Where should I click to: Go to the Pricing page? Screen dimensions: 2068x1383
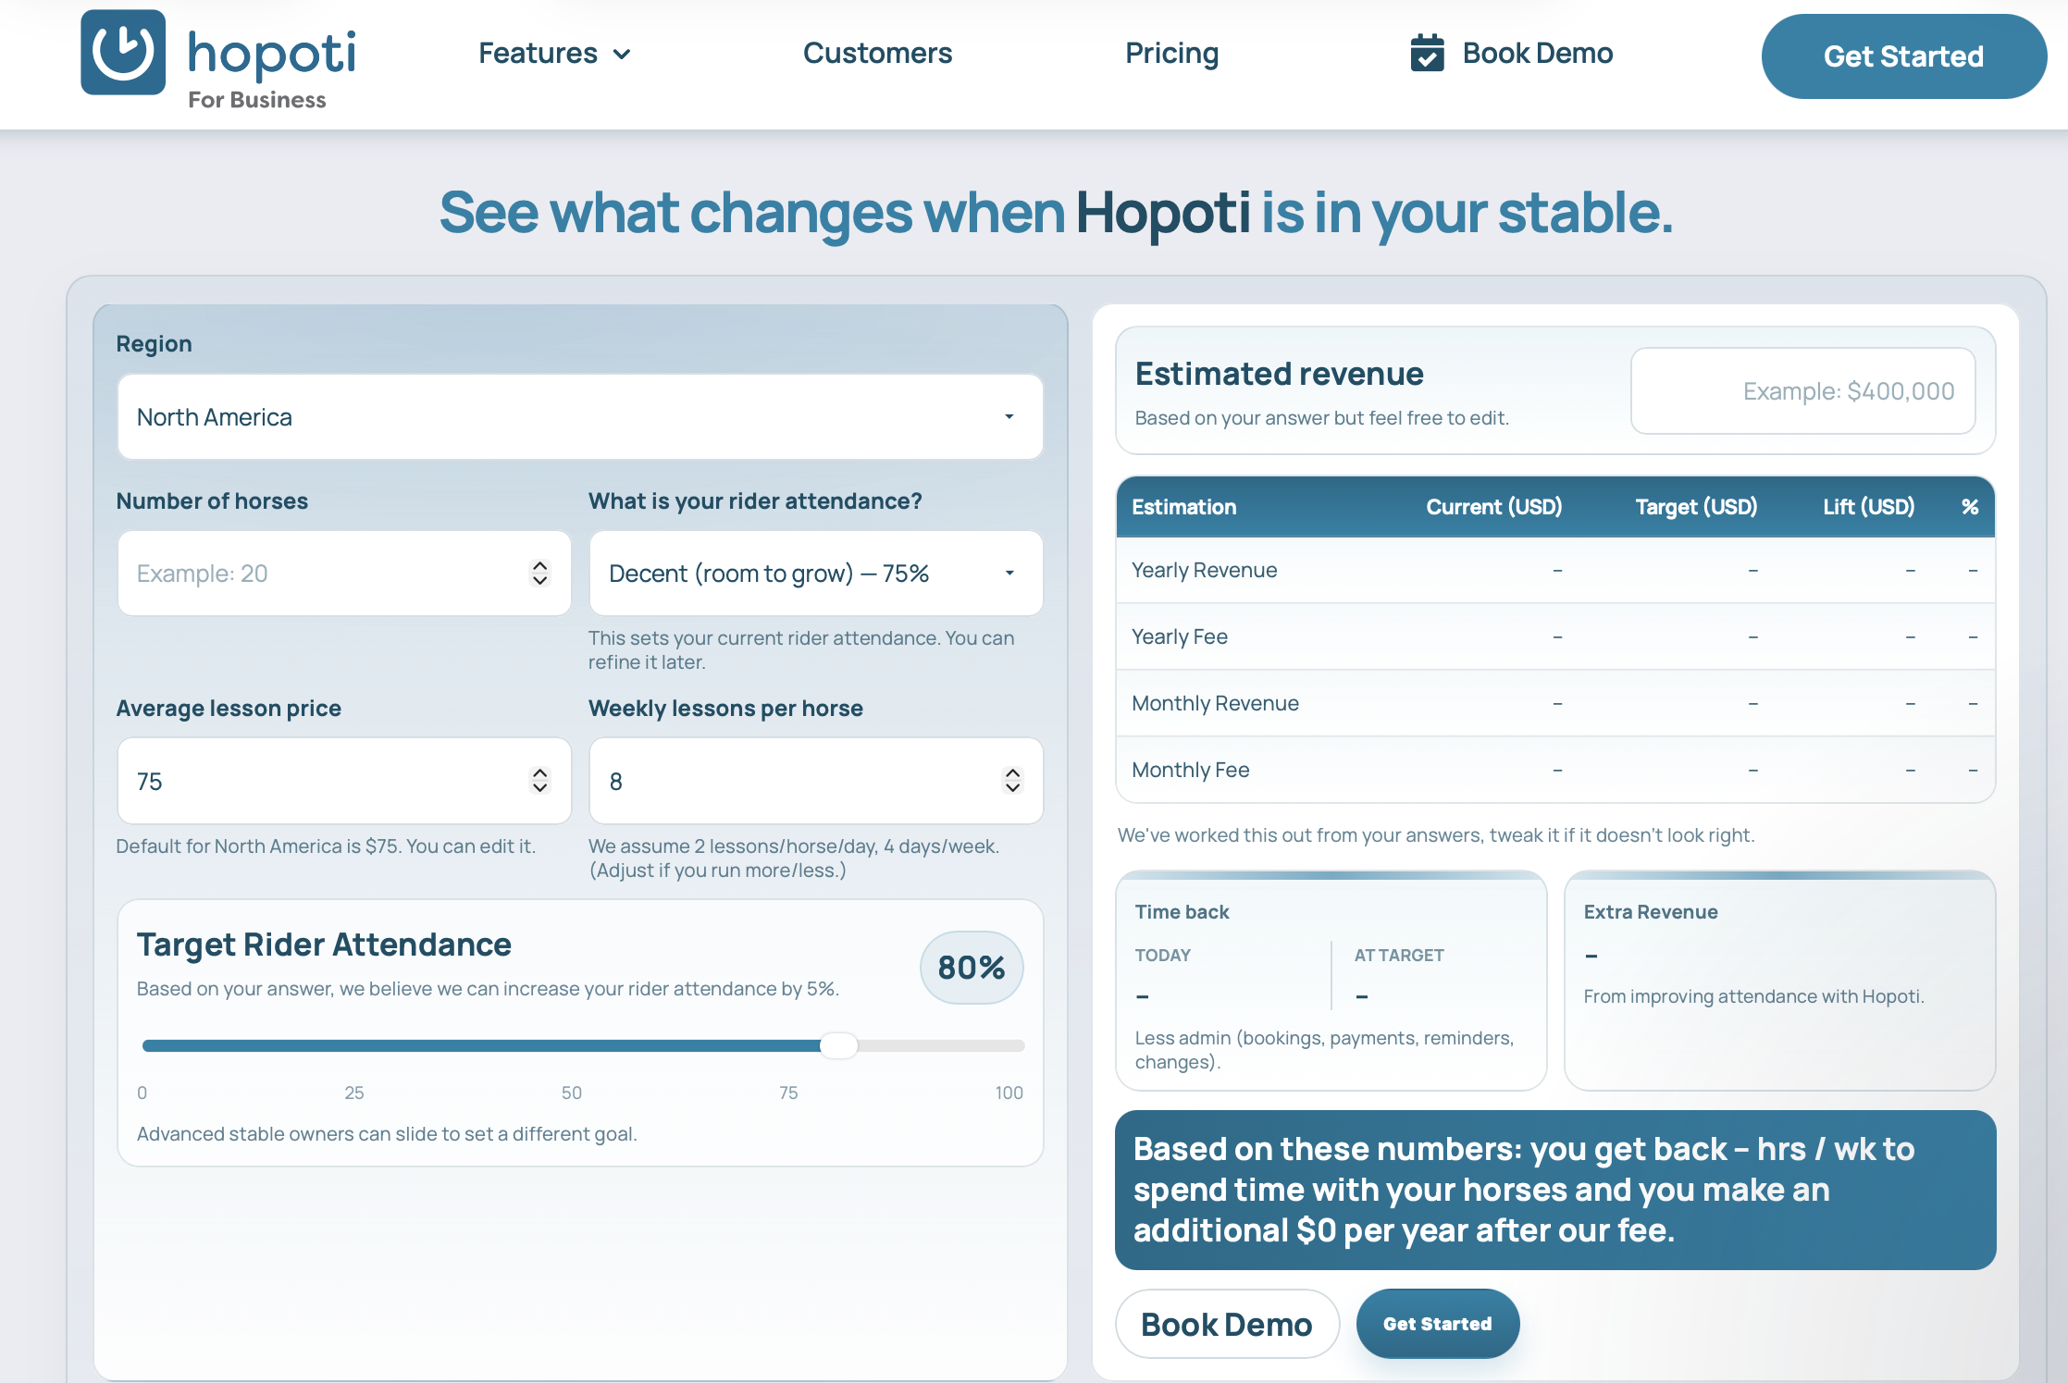tap(1171, 54)
